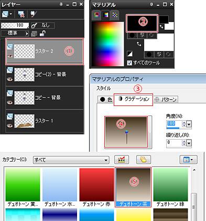Switch to the Swatches tab in Materials panel
Image resolution: width=206 pixels, height=221 pixels.
pos(115,15)
